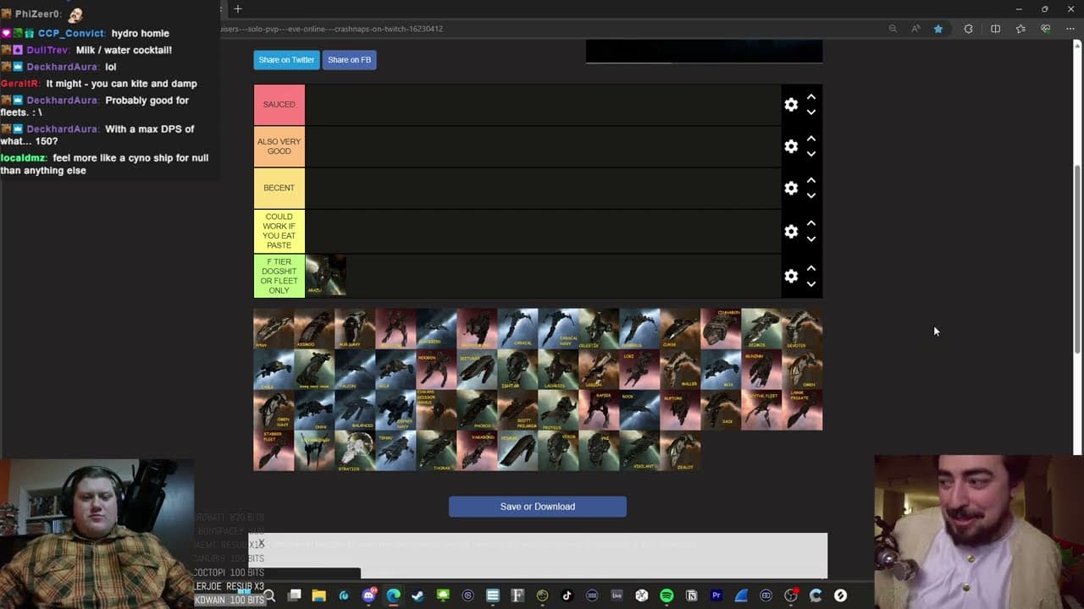
Task: Move ALSO VERY GOOD row down
Action: [x=811, y=154]
